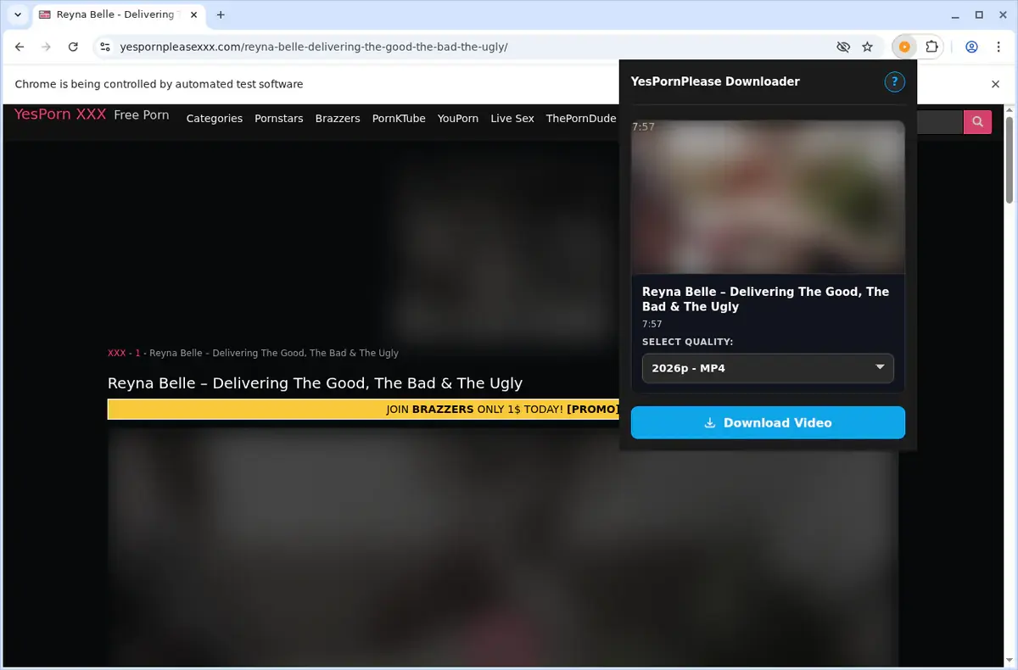Viewport: 1018px width, 670px height.
Task: Open the Pornstars menu item
Action: [x=279, y=119]
